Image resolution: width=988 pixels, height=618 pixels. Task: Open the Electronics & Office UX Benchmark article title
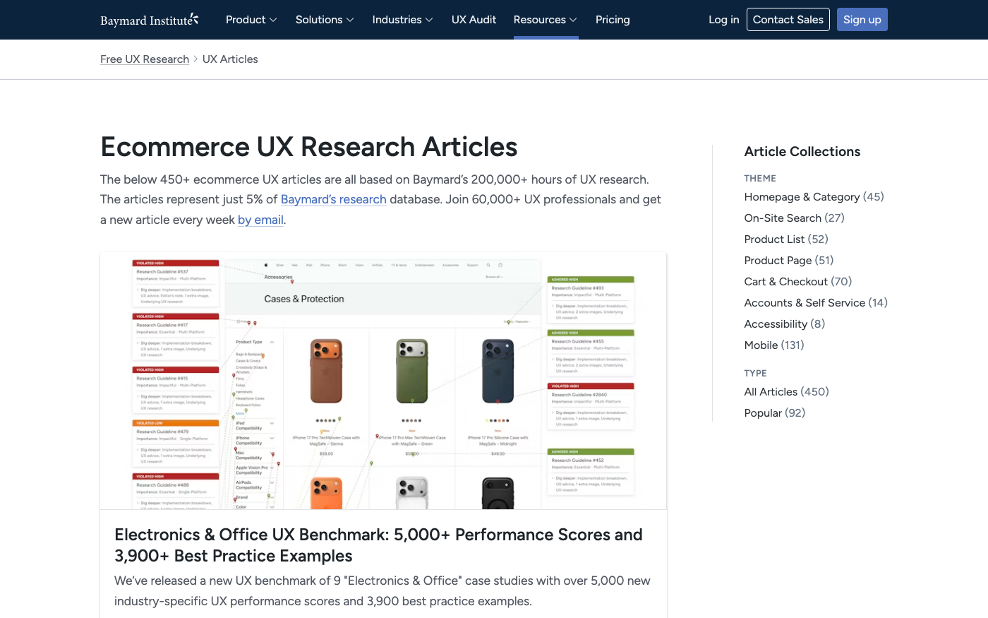378,545
